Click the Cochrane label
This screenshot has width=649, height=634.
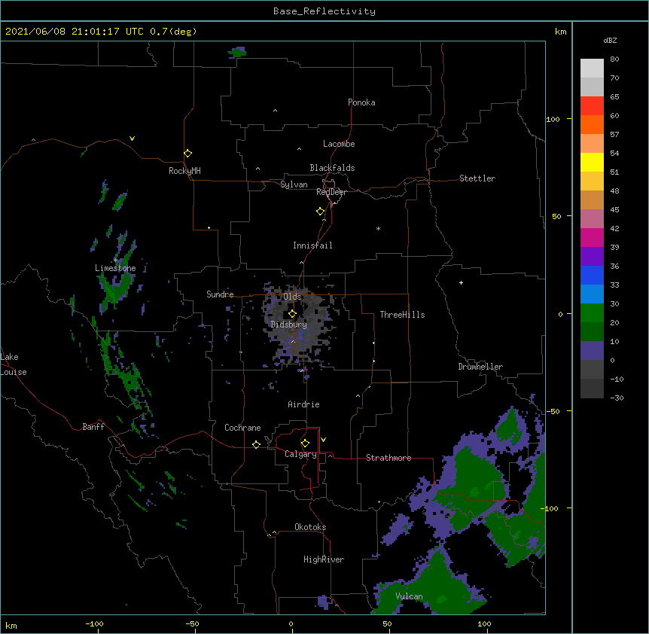coord(242,428)
